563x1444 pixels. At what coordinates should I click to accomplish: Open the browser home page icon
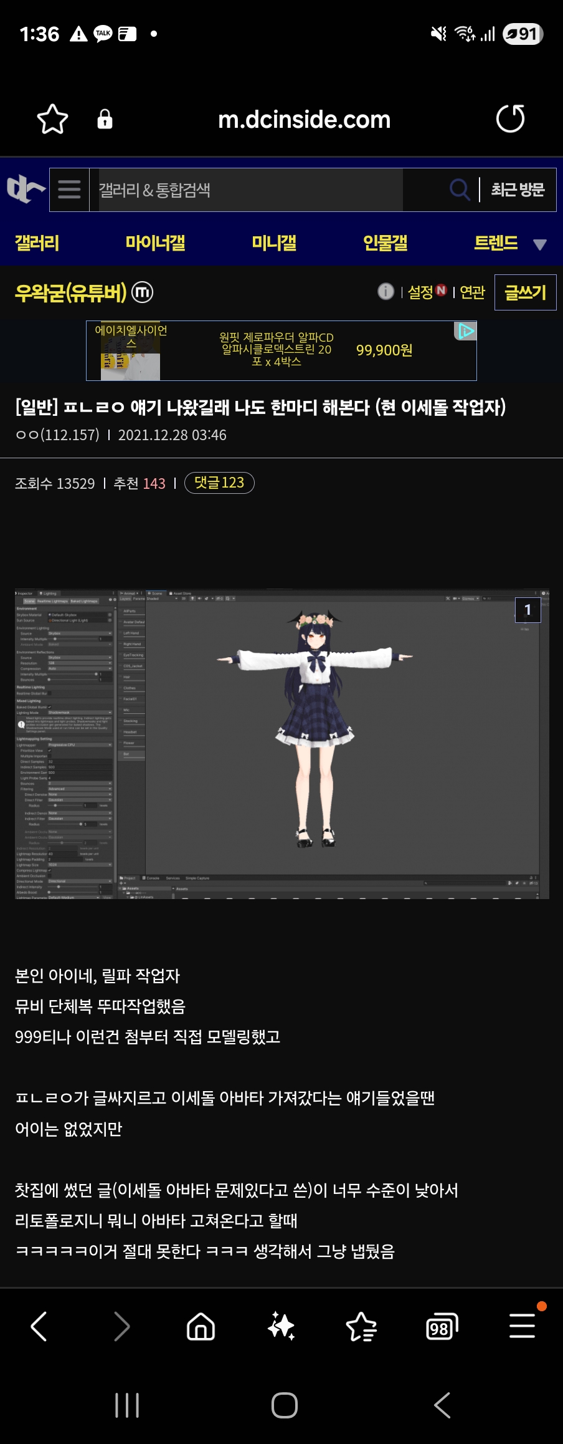pyautogui.click(x=201, y=1326)
